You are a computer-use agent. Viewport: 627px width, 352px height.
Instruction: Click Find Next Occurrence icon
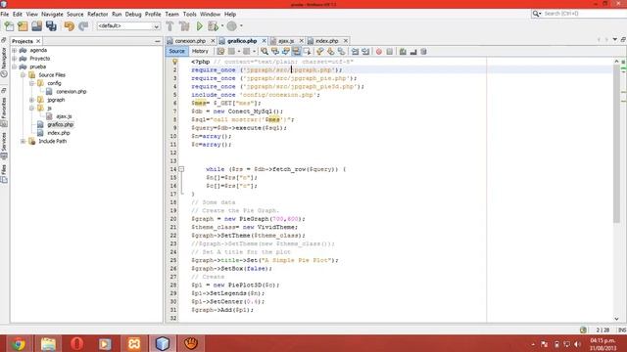[285, 52]
